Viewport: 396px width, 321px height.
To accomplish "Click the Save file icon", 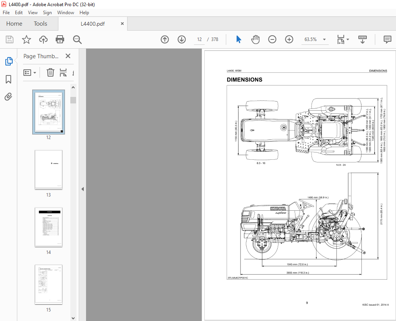I will click(x=10, y=39).
